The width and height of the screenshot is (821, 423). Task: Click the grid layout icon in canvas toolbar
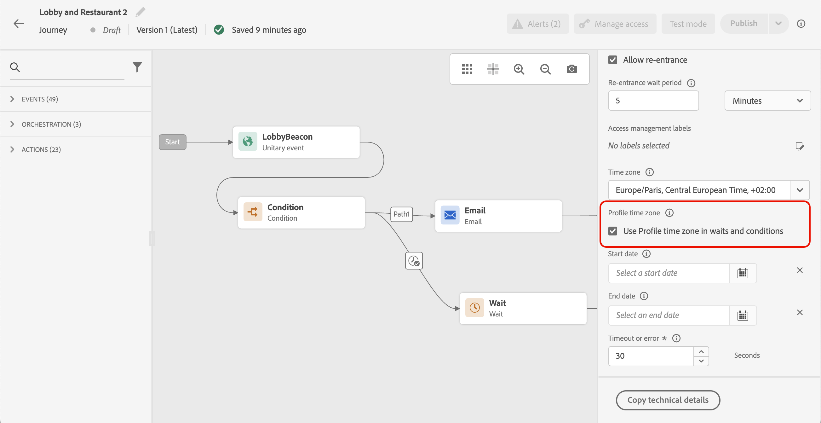point(467,69)
